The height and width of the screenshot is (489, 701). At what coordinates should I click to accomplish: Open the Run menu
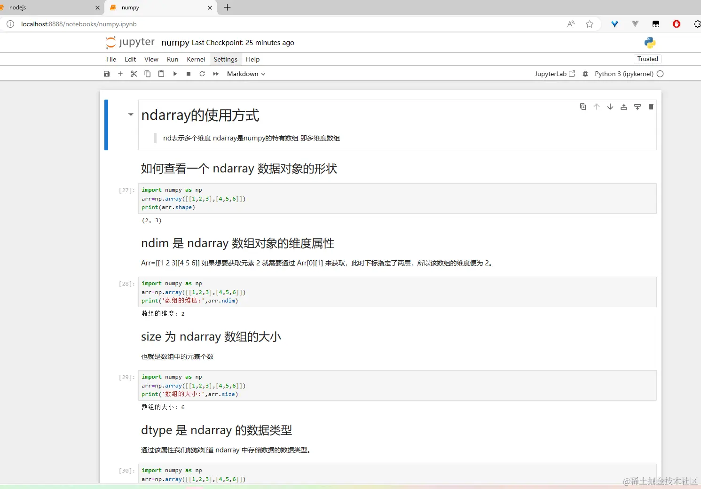[x=173, y=59]
